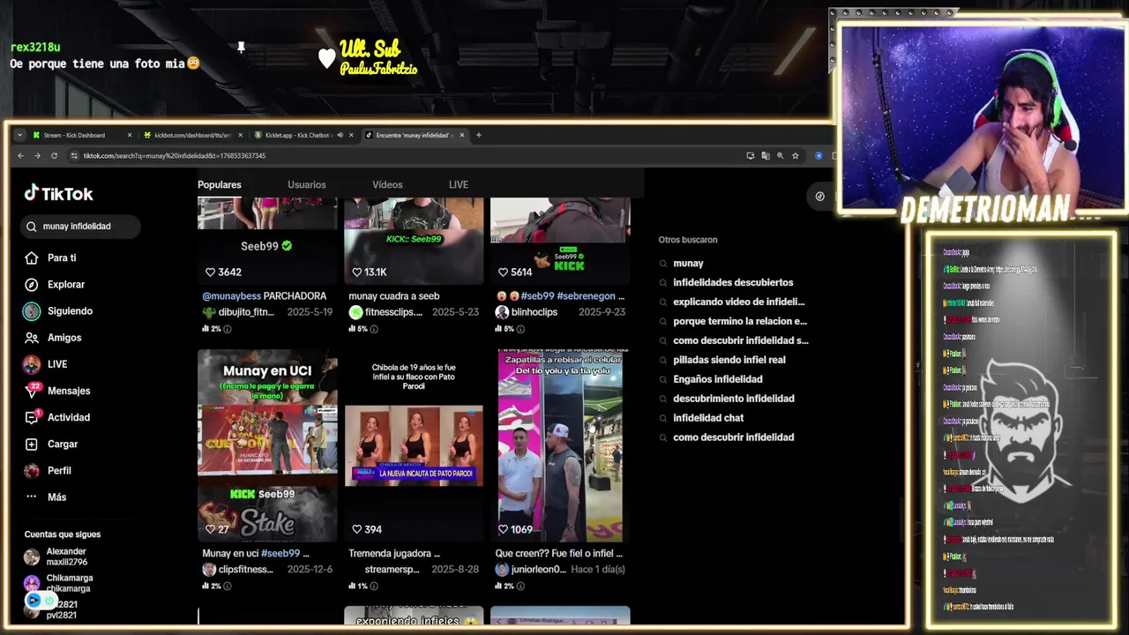Bookmark page with the star icon
The image size is (1129, 635).
(x=795, y=156)
